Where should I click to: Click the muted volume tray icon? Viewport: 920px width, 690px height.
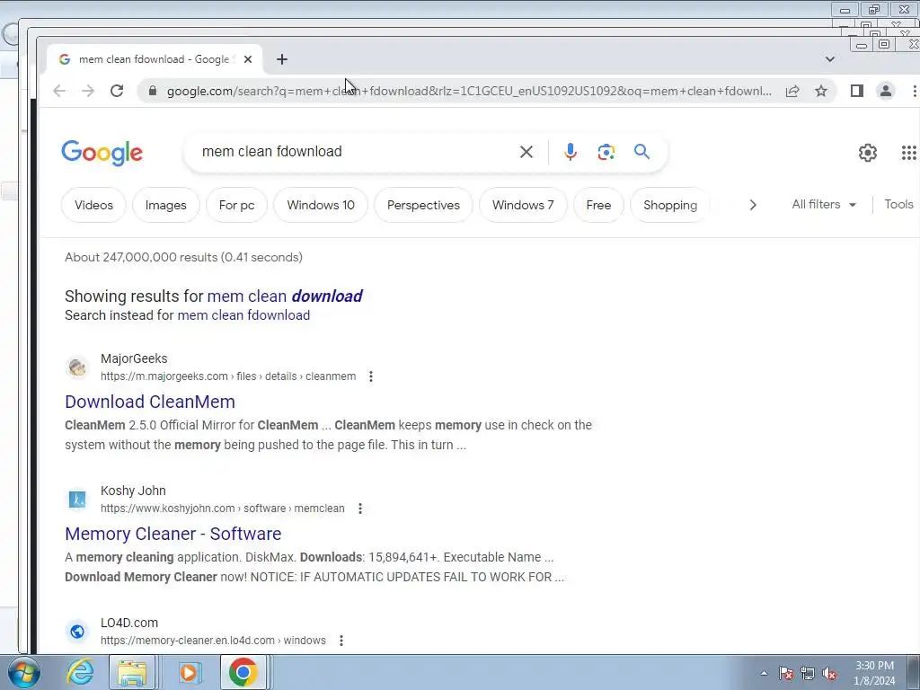(829, 673)
